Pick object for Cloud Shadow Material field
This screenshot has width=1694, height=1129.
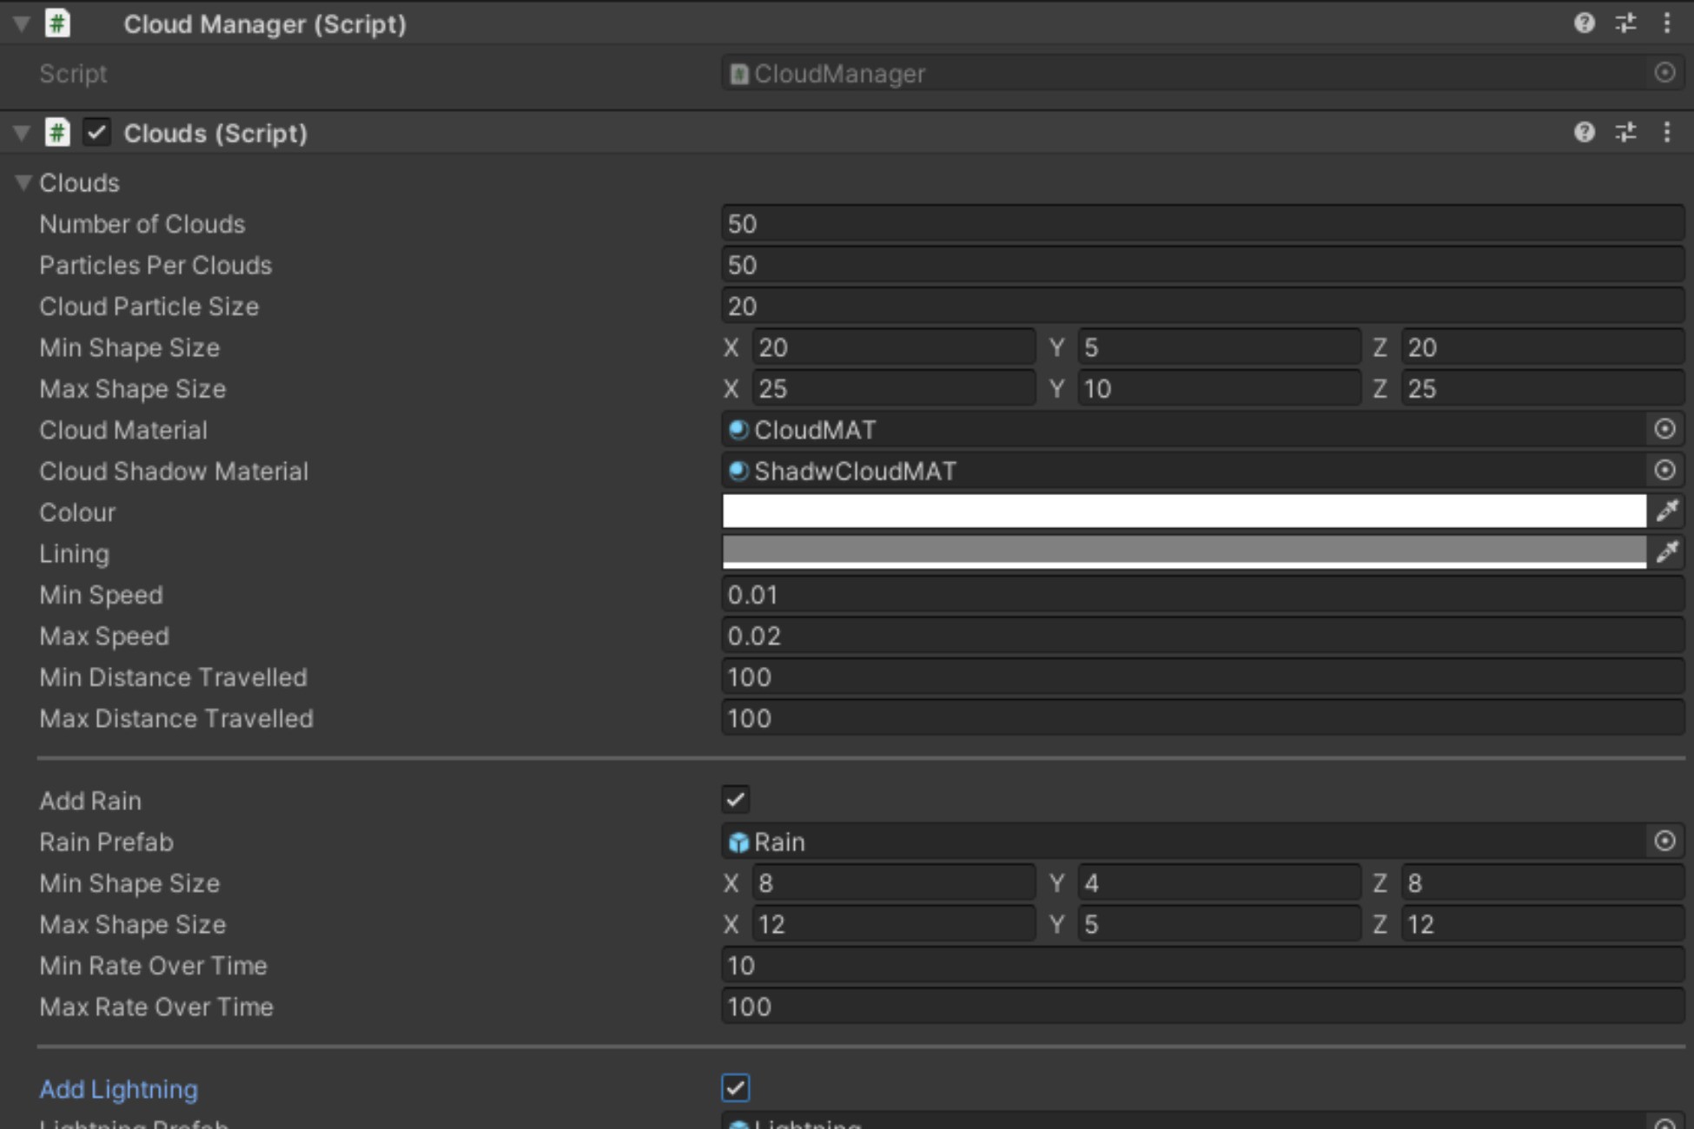(1664, 470)
